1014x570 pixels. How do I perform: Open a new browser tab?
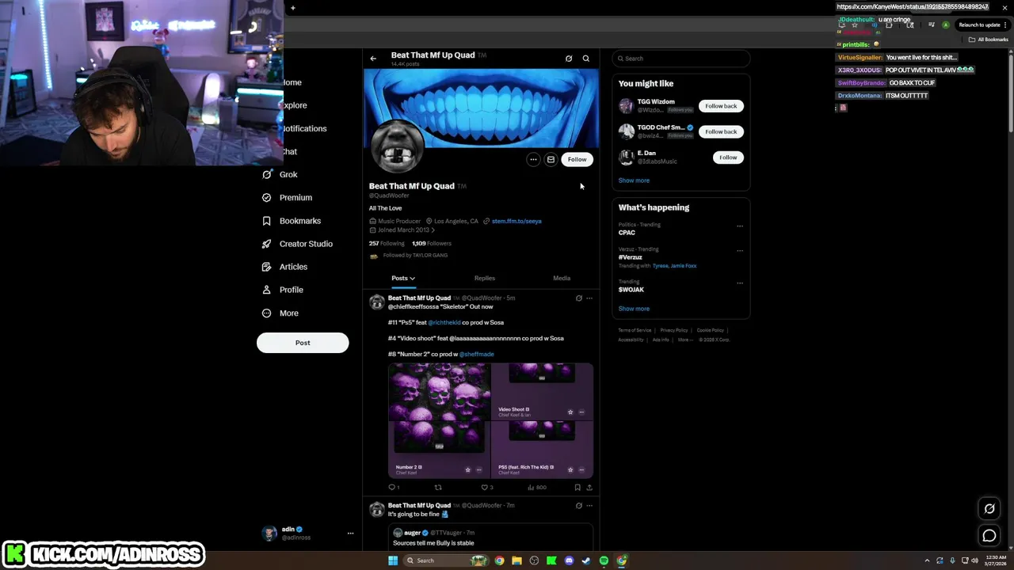click(293, 8)
